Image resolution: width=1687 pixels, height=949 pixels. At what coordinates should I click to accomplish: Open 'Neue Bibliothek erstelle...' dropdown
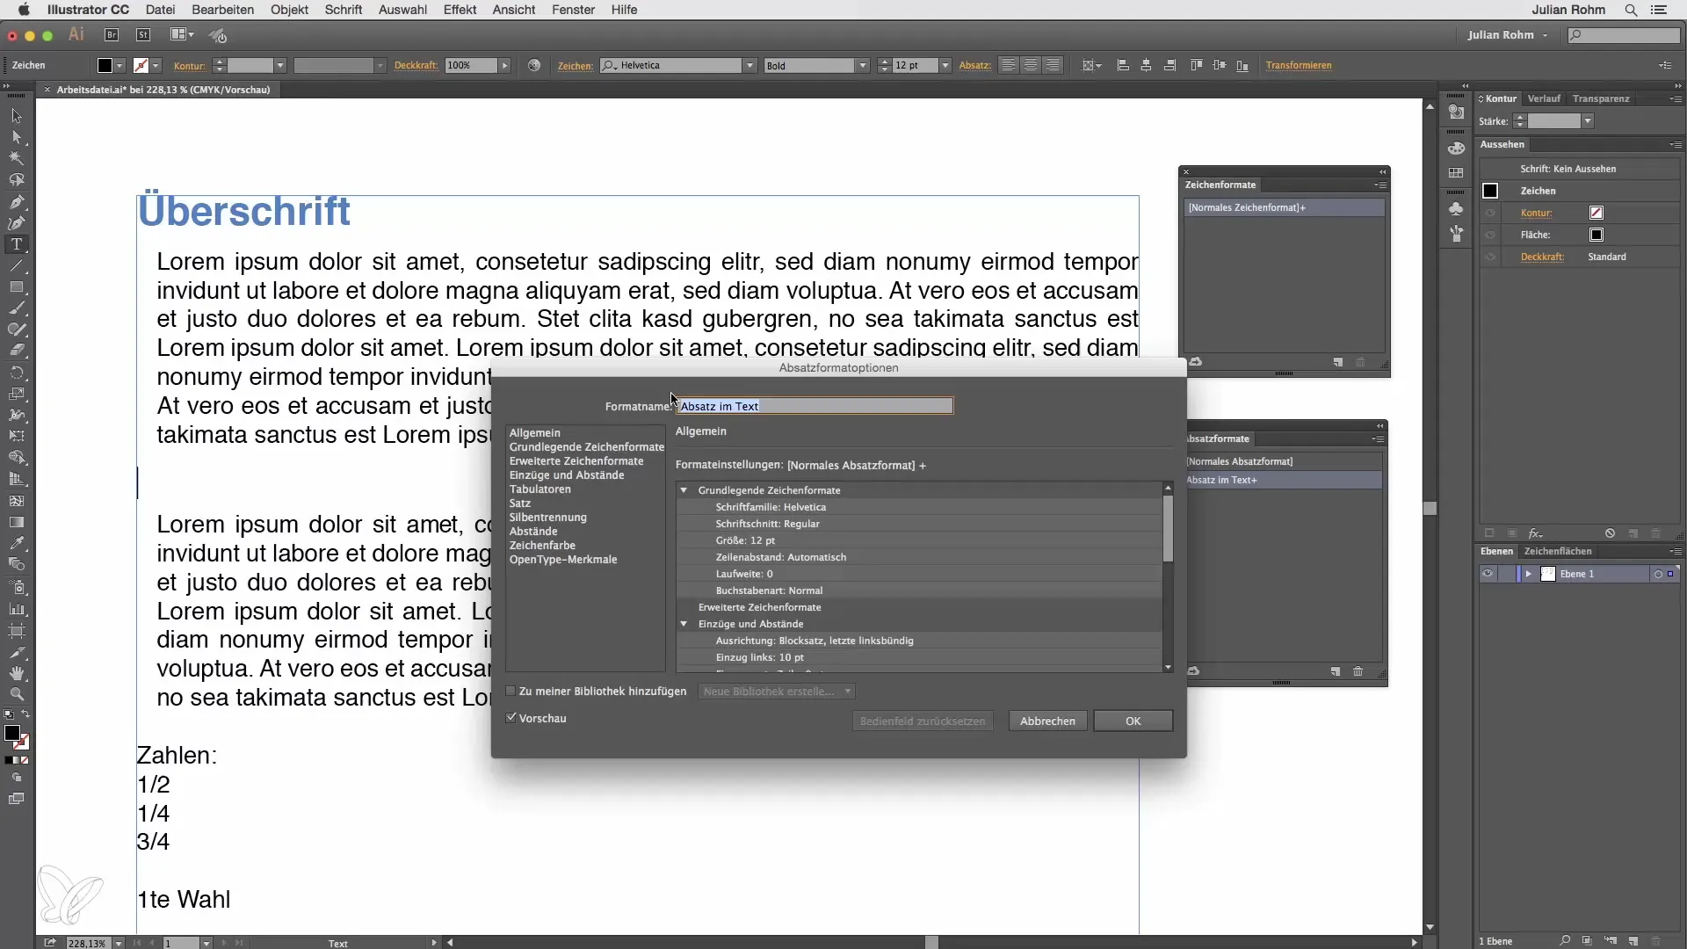777,692
